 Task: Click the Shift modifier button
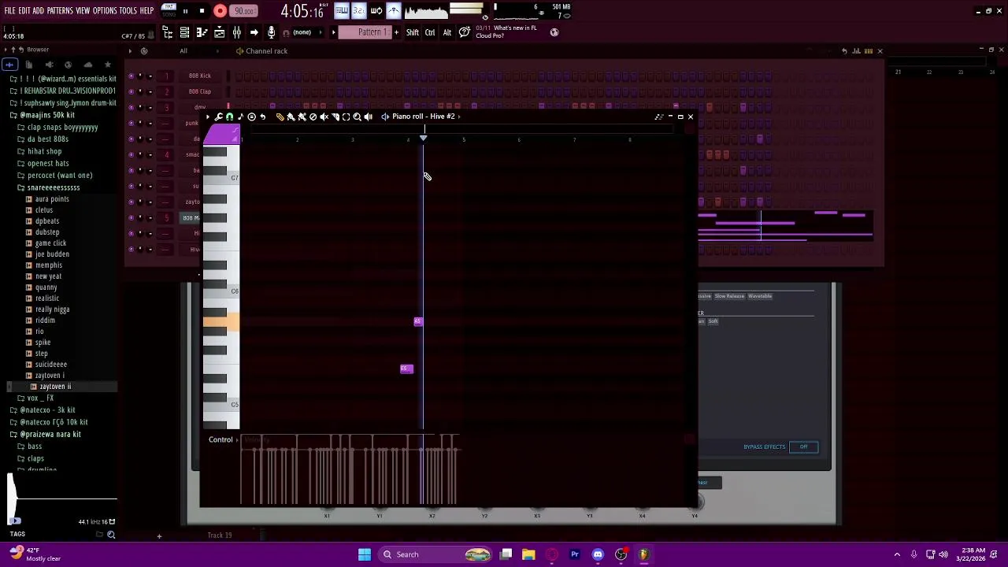pos(413,32)
